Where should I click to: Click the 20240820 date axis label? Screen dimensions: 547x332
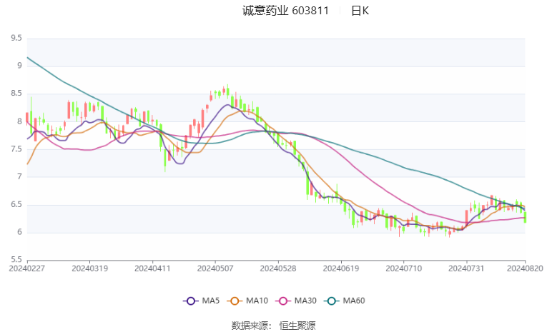coord(525,268)
